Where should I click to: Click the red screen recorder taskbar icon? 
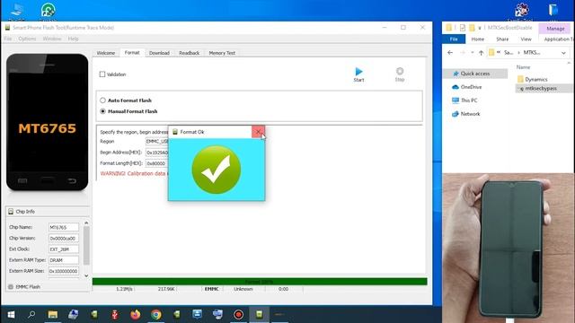click(x=238, y=314)
